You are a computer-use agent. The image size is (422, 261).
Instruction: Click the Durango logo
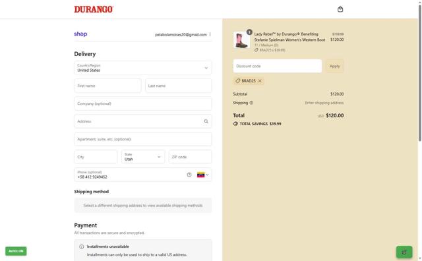pyautogui.click(x=94, y=9)
